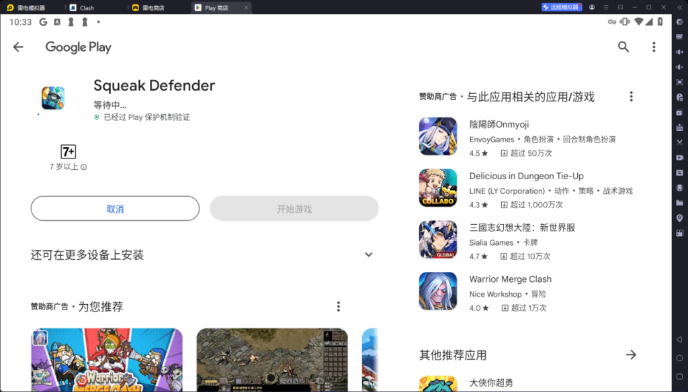The height and width of the screenshot is (392, 688).
Task: Tap the 三國志幻想大陸 app icon
Action: [x=438, y=240]
